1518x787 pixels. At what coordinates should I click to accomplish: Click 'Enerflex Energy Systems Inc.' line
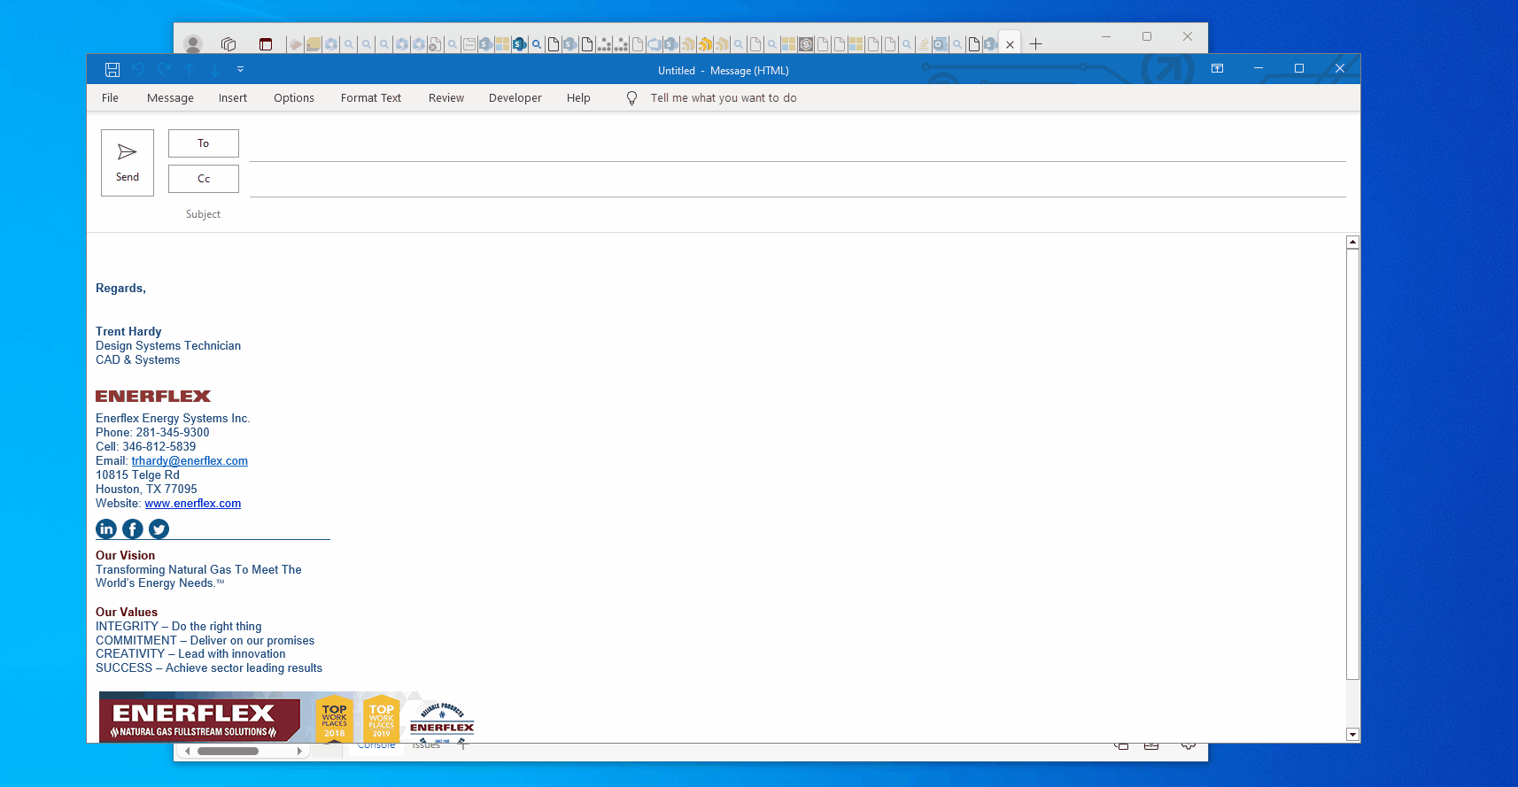tap(173, 419)
